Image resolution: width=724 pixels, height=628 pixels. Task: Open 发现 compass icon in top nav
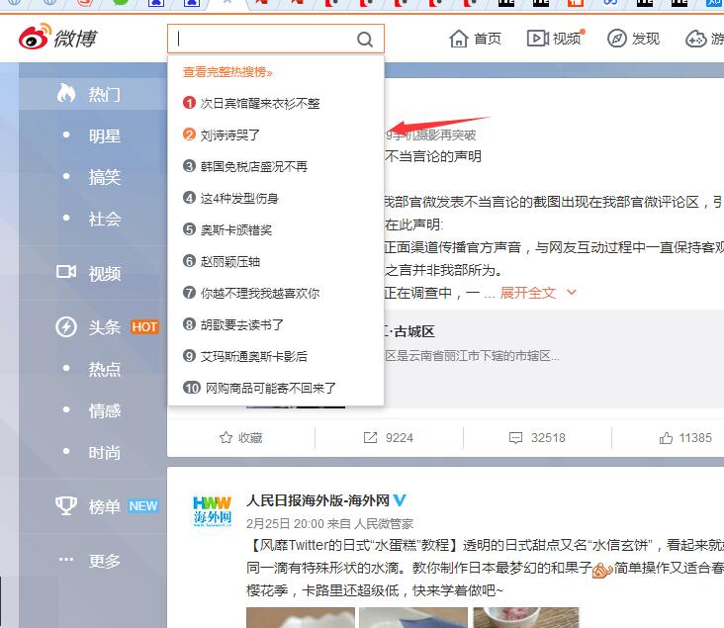coord(617,39)
